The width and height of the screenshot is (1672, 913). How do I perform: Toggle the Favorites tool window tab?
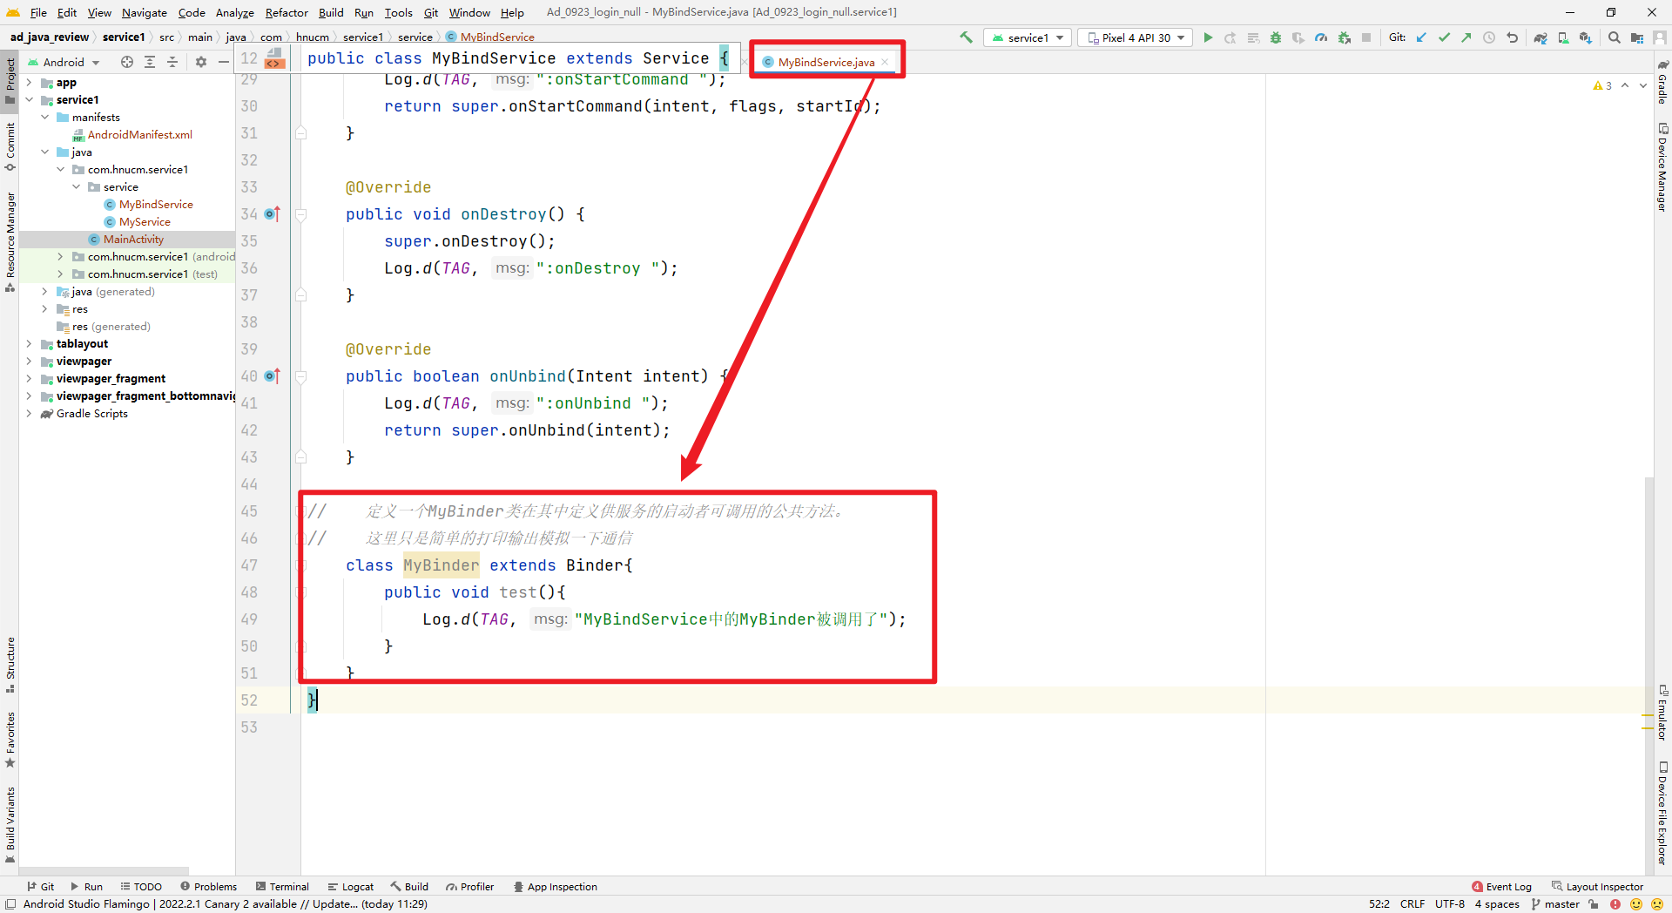point(10,740)
